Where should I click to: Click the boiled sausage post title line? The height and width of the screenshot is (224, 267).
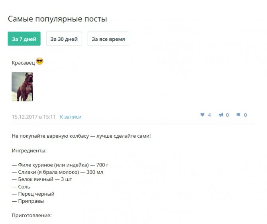tap(81, 136)
